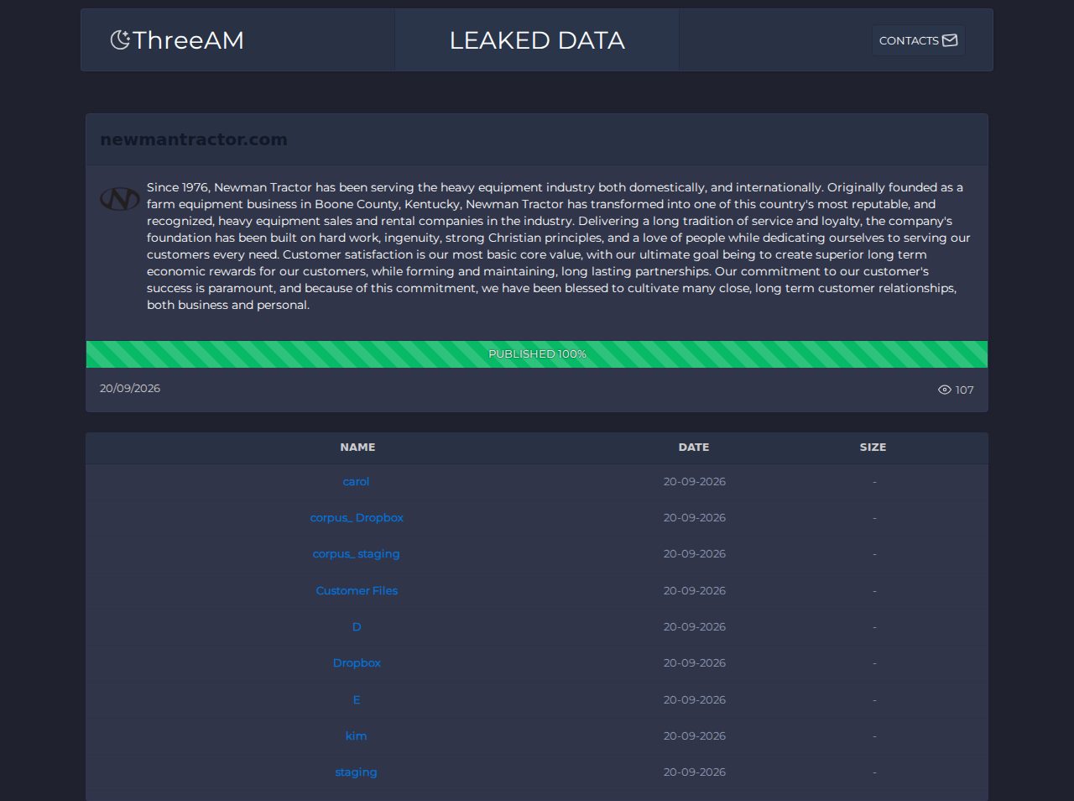Click the 20/09/2026 publish date
The width and height of the screenshot is (1074, 801).
(x=130, y=388)
